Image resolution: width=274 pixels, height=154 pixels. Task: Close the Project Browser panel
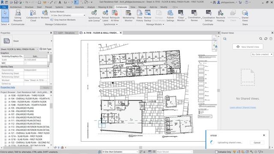[51, 92]
